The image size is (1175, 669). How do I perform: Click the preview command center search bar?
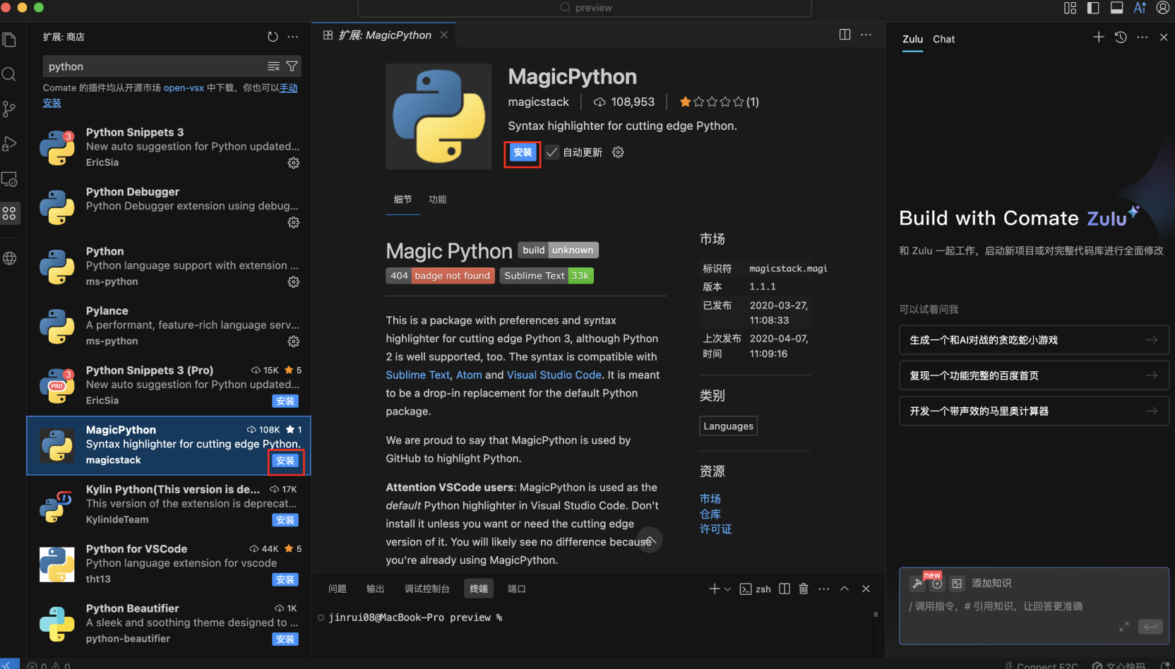(x=585, y=8)
